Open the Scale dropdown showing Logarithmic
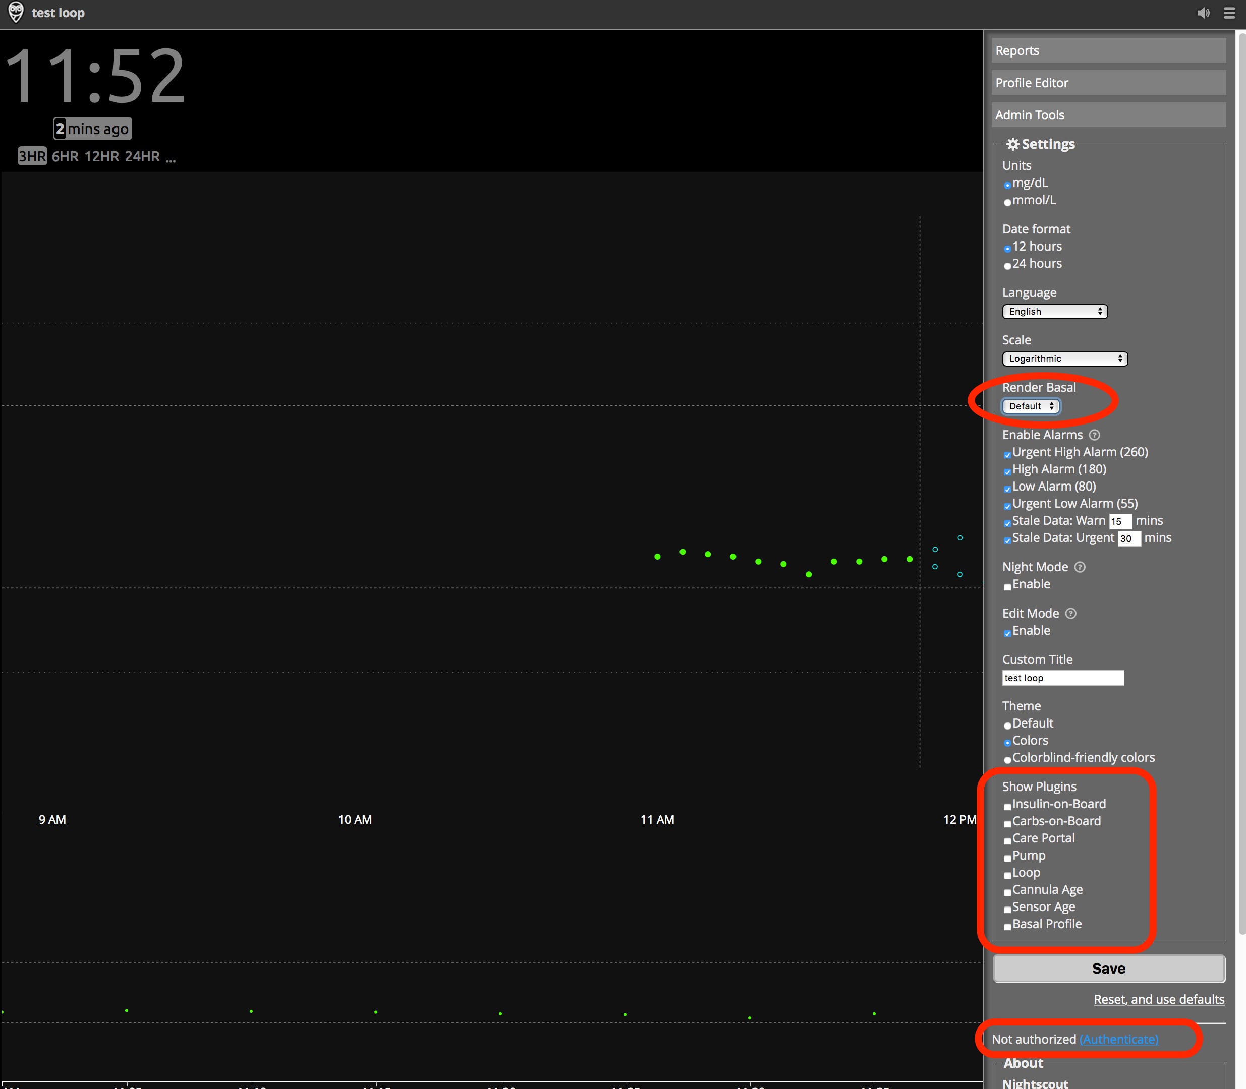Image resolution: width=1246 pixels, height=1089 pixels. 1065,358
